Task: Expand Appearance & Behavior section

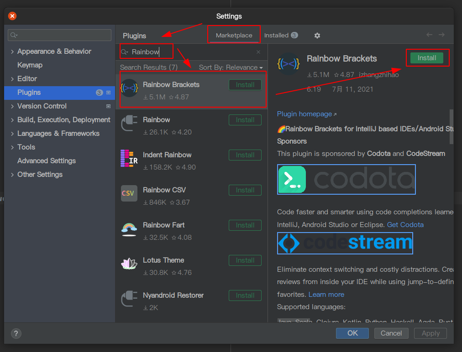Action: (x=12, y=52)
